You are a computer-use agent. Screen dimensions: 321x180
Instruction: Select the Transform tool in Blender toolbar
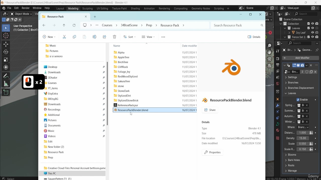pyautogui.click(x=6, y=67)
